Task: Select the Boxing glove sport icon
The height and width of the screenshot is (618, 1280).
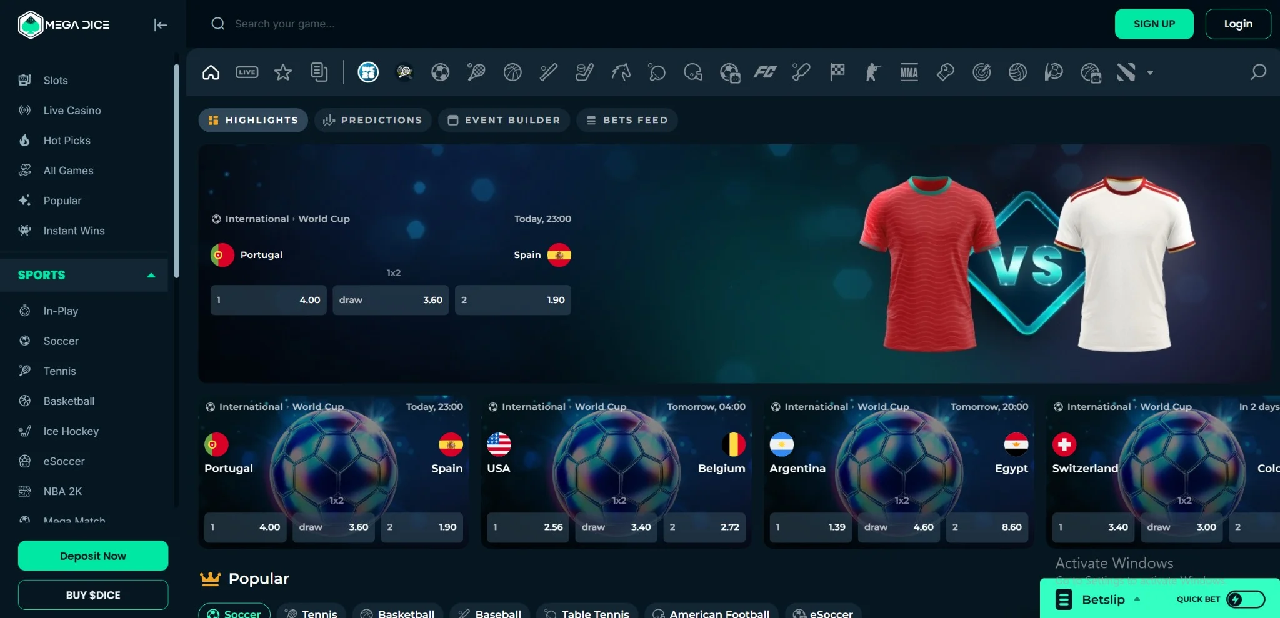Action: point(946,72)
